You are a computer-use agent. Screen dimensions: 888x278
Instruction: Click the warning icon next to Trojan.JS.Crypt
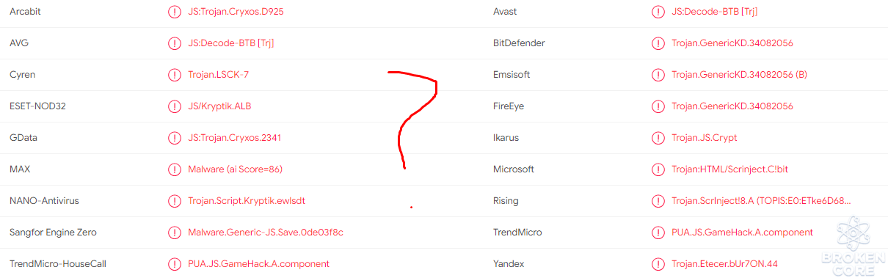tap(658, 138)
